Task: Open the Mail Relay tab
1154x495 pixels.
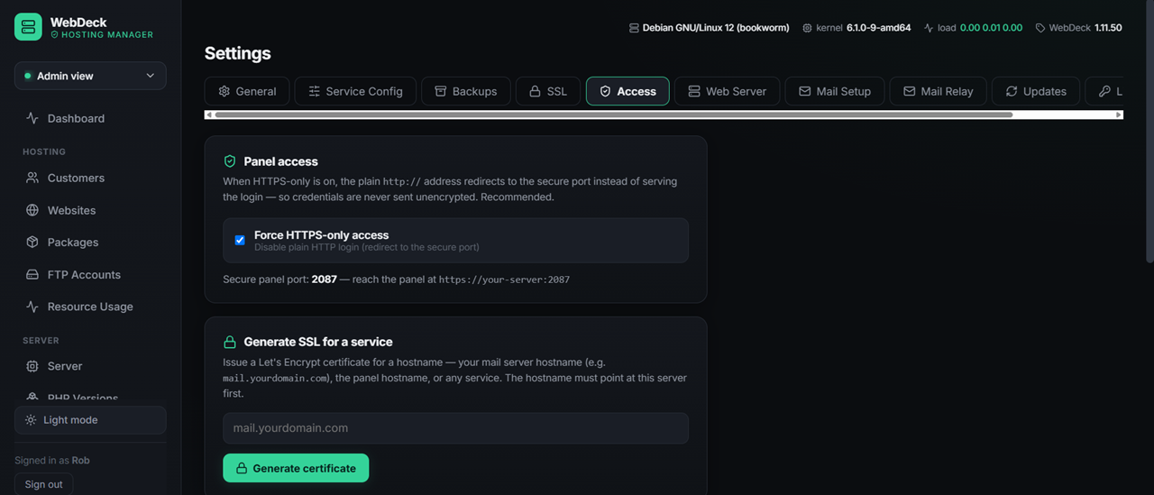Action: pyautogui.click(x=938, y=91)
